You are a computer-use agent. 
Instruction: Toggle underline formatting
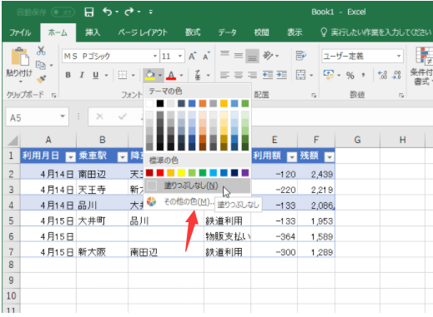96,75
